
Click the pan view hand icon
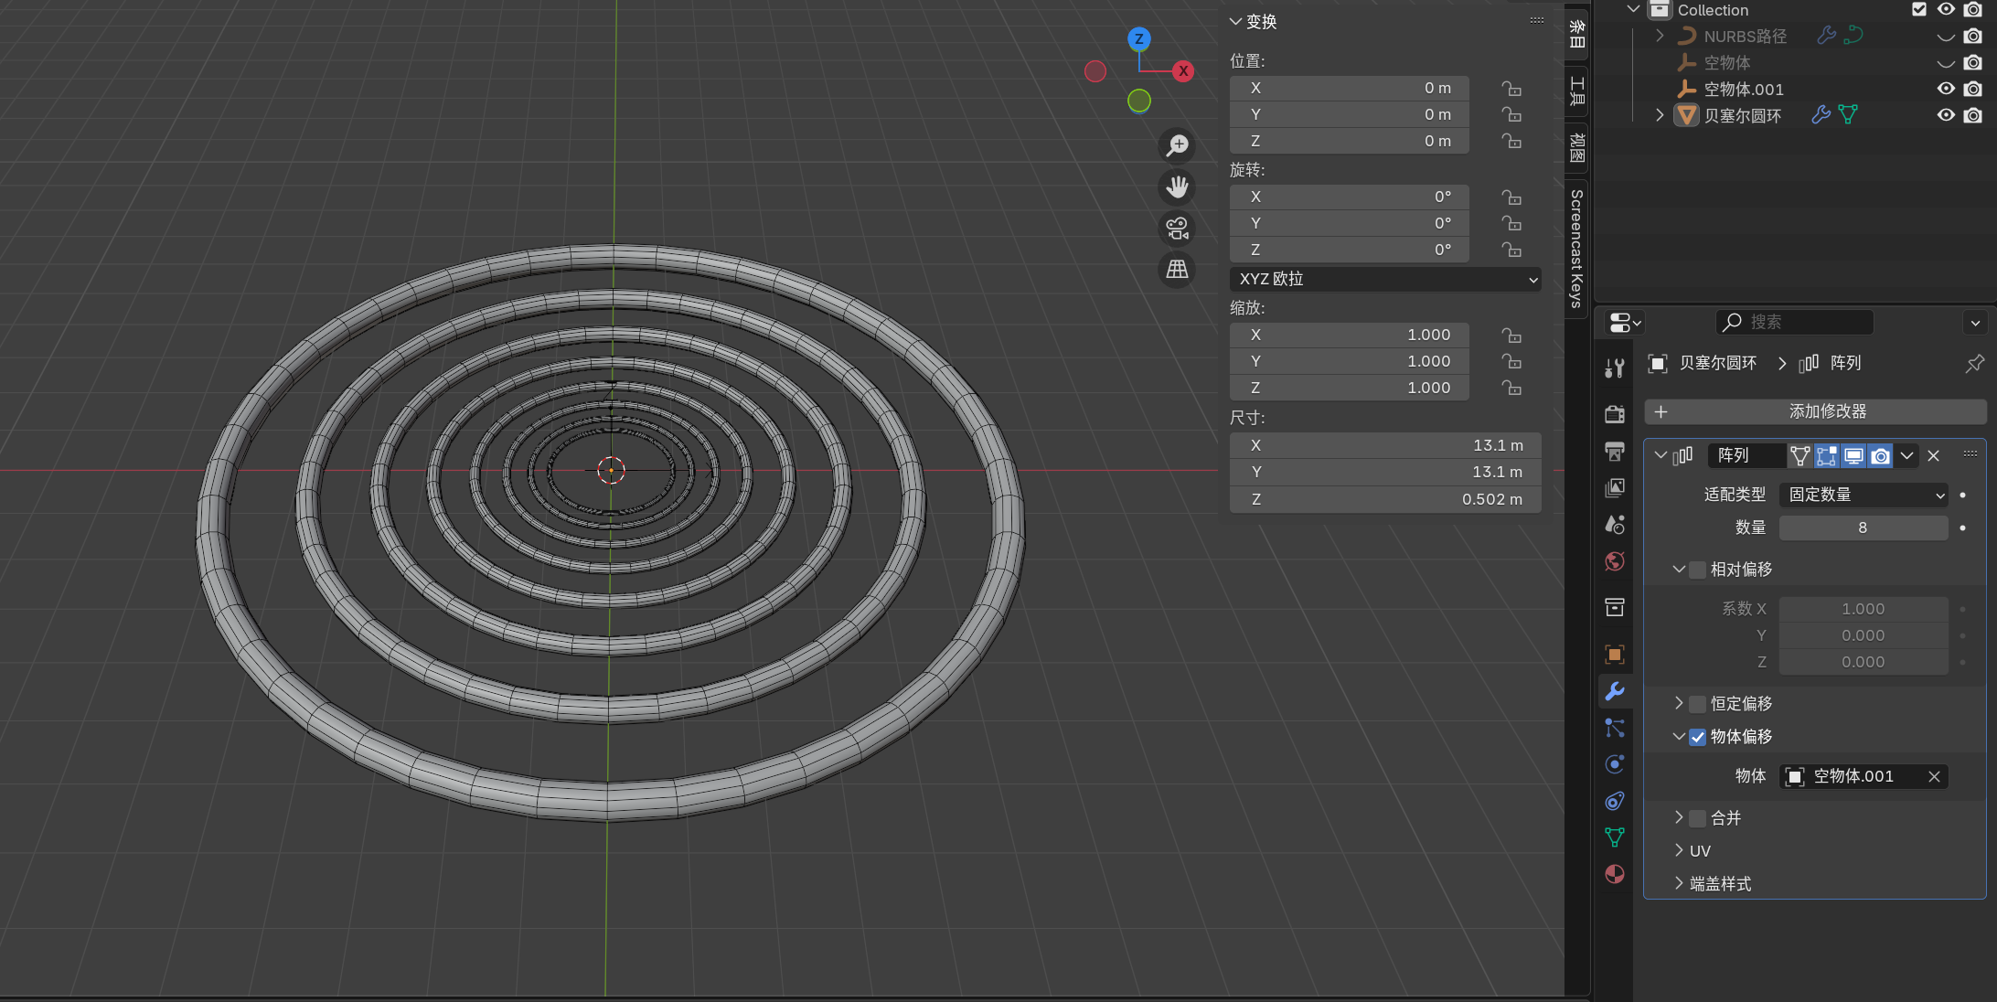click(x=1177, y=187)
